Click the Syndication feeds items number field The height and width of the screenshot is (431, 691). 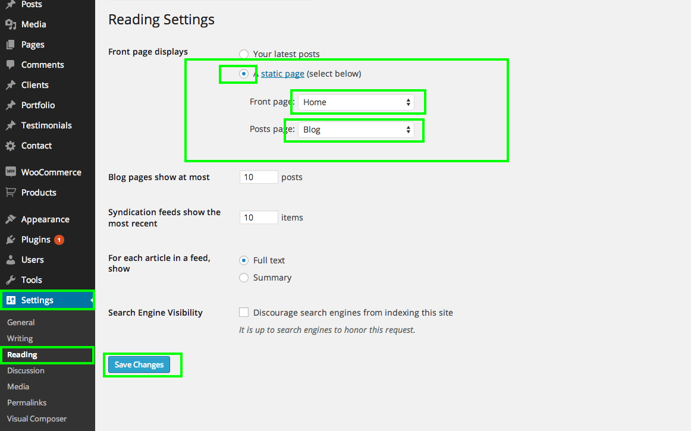pyautogui.click(x=259, y=217)
